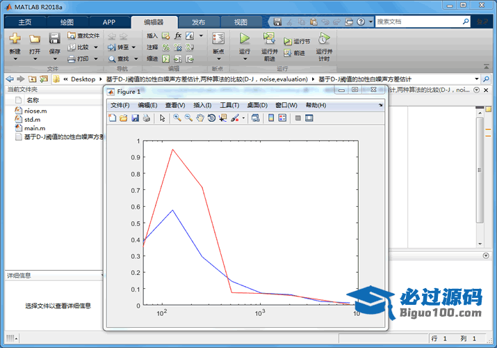
Task: Switch to the APP tab
Action: (108, 22)
